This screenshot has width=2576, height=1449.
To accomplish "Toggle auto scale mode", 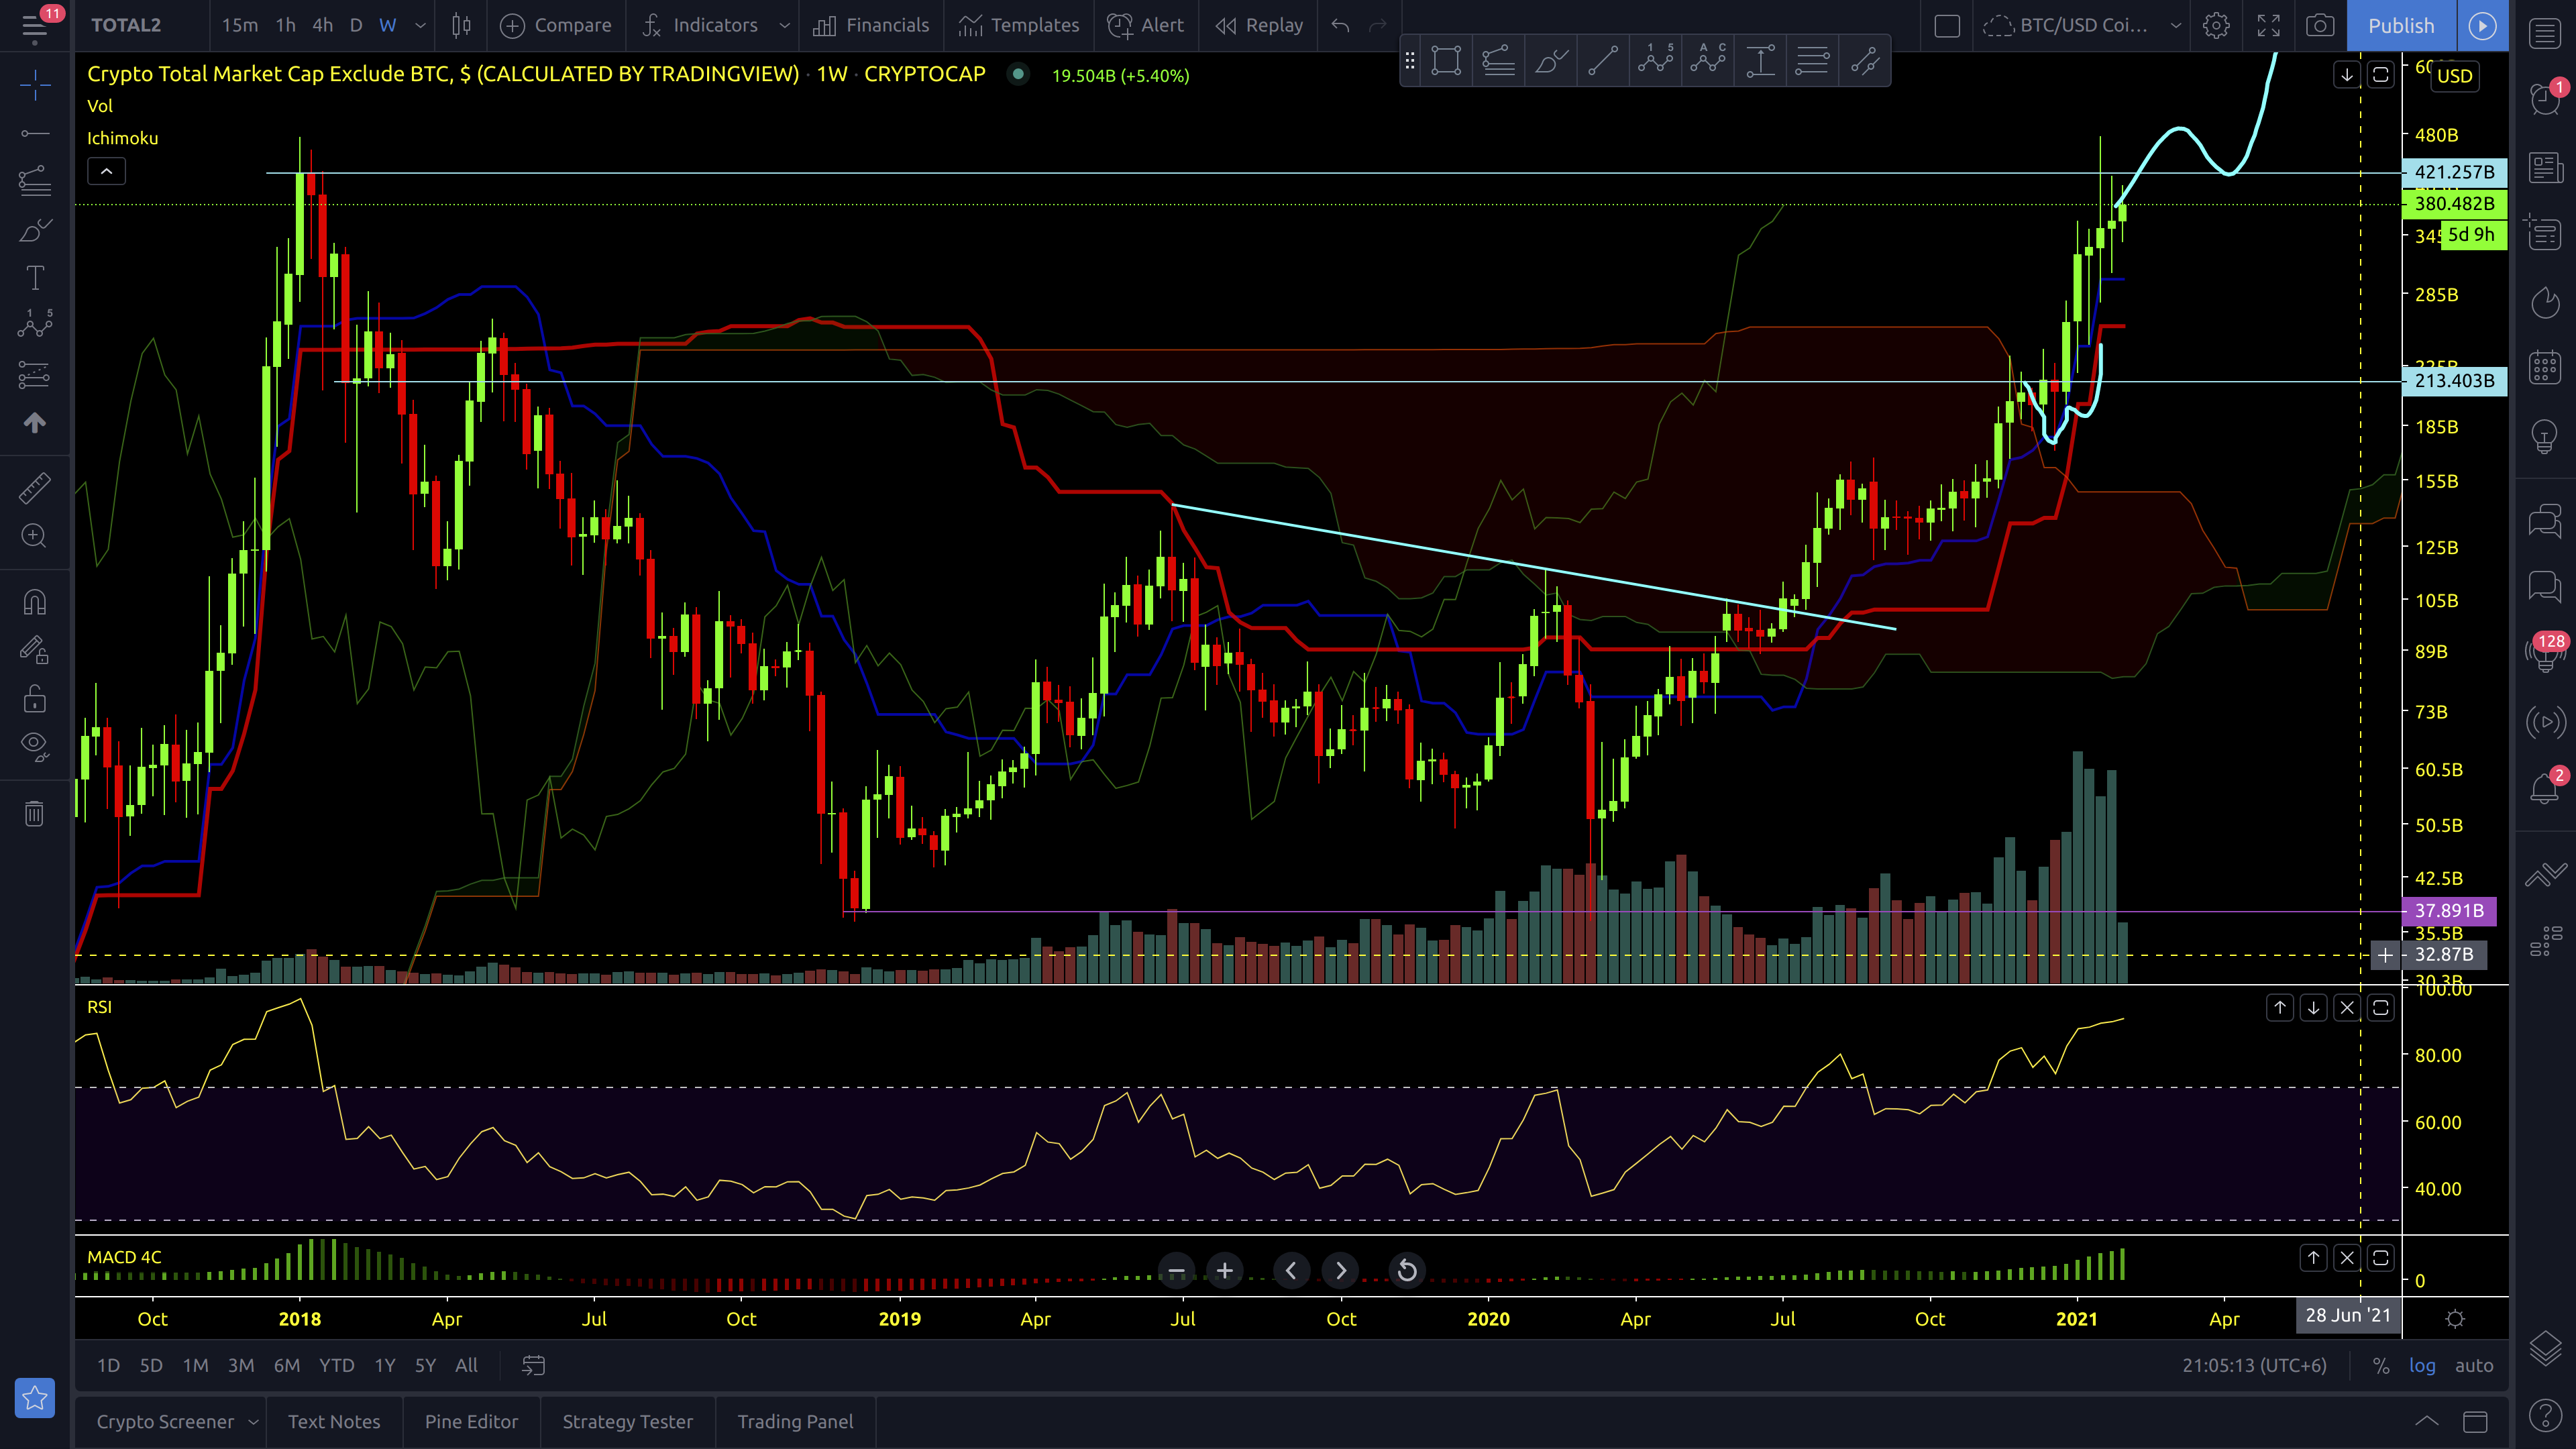I will point(2474,1365).
